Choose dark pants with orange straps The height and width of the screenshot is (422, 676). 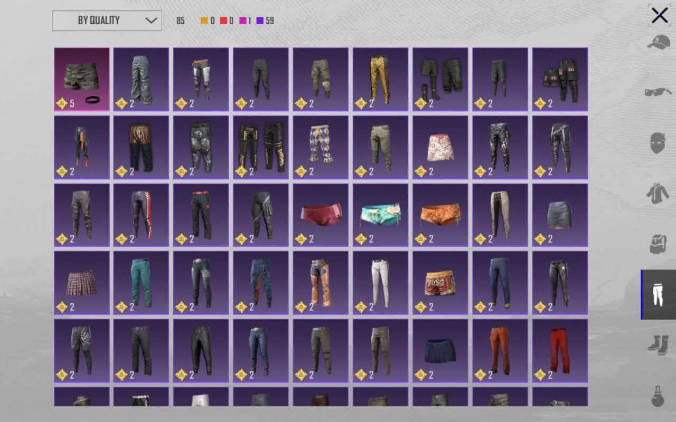(82, 147)
